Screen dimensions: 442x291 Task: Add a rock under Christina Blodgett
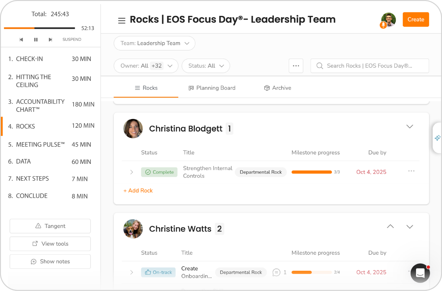coord(138,190)
